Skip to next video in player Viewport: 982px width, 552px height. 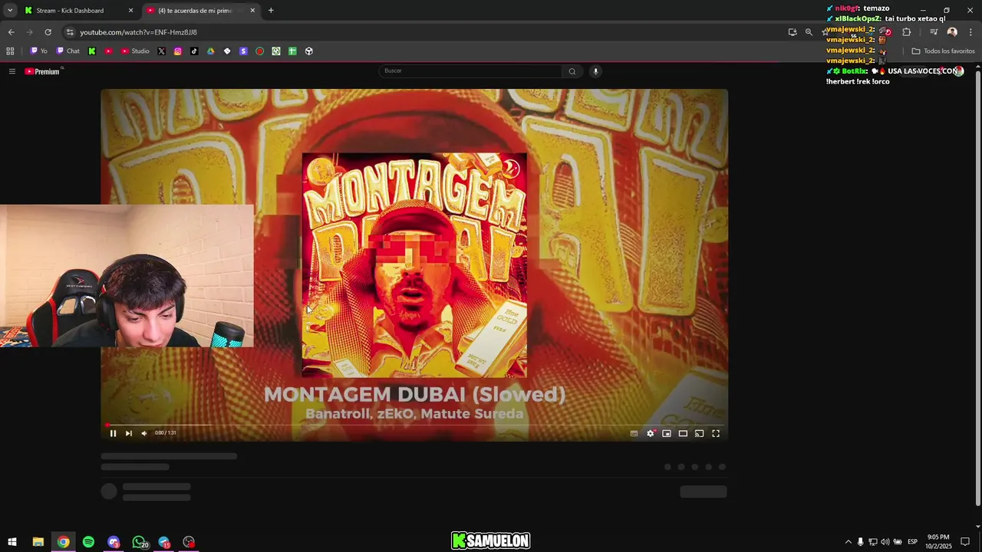point(128,433)
